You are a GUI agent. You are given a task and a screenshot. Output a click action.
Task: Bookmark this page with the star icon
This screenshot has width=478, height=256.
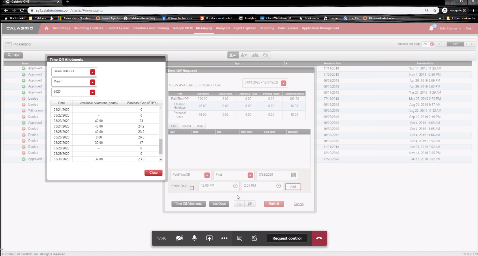point(435,10)
